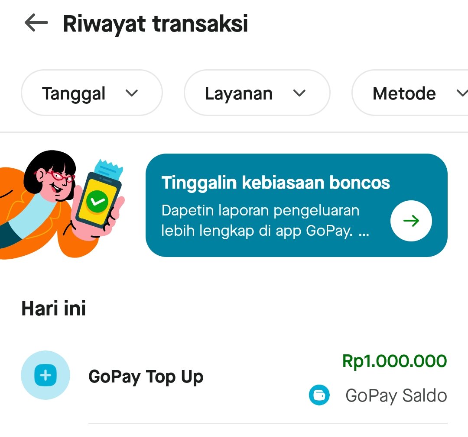Tap the Riwayat transaksi title
This screenshot has width=468, height=437.
pyautogui.click(x=155, y=23)
